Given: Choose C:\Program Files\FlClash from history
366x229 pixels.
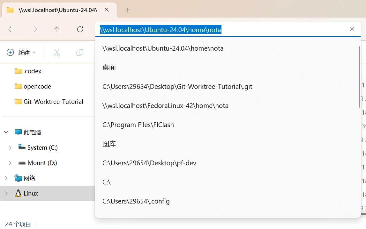Looking at the screenshot, I should coord(138,125).
